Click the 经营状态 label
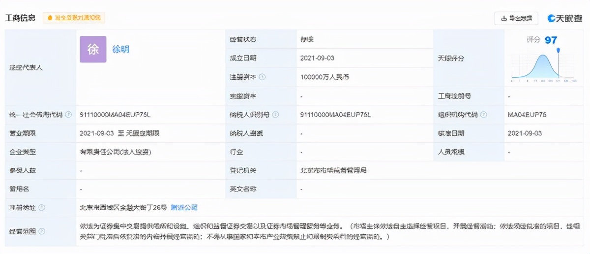The image size is (590, 254). click(243, 39)
